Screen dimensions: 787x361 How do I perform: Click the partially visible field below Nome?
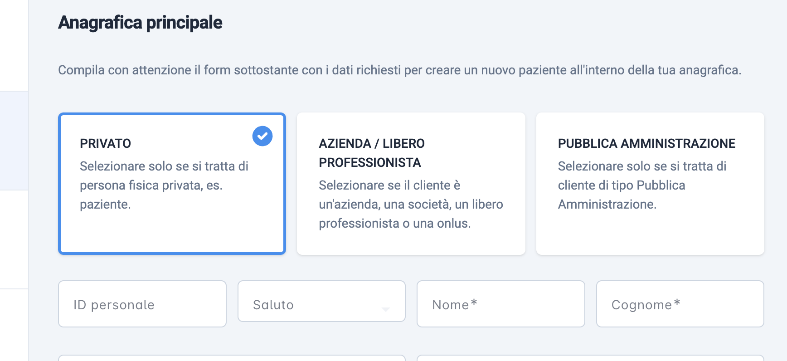coord(590,358)
